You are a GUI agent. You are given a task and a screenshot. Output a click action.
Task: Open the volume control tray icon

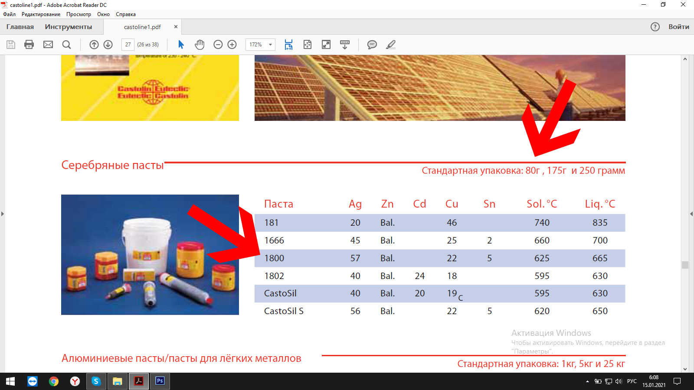619,381
